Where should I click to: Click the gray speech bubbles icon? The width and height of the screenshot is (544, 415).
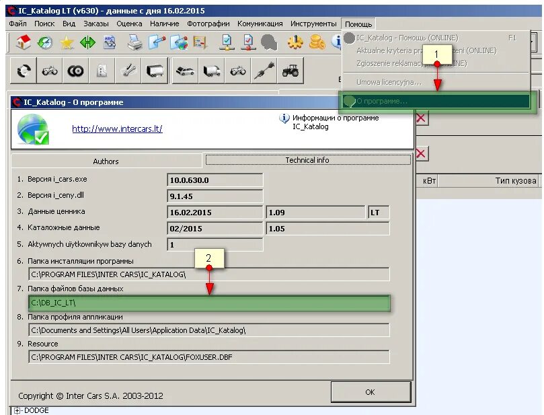(269, 42)
